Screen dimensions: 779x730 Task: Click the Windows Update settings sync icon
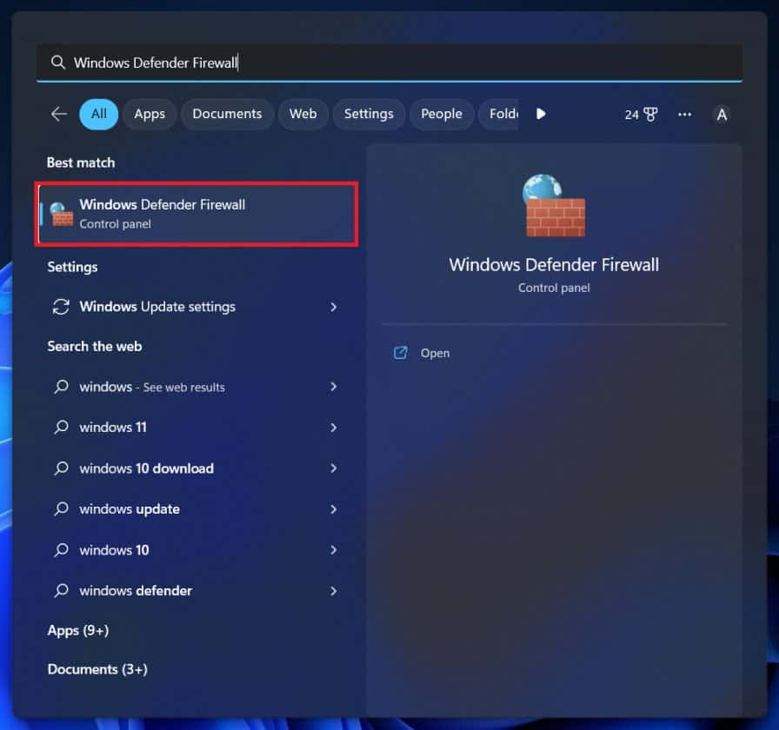[x=61, y=307]
